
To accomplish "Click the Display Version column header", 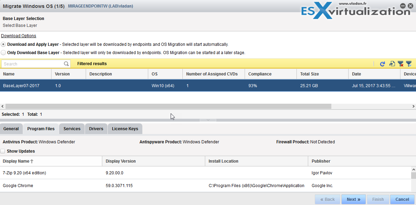I will (154, 161).
